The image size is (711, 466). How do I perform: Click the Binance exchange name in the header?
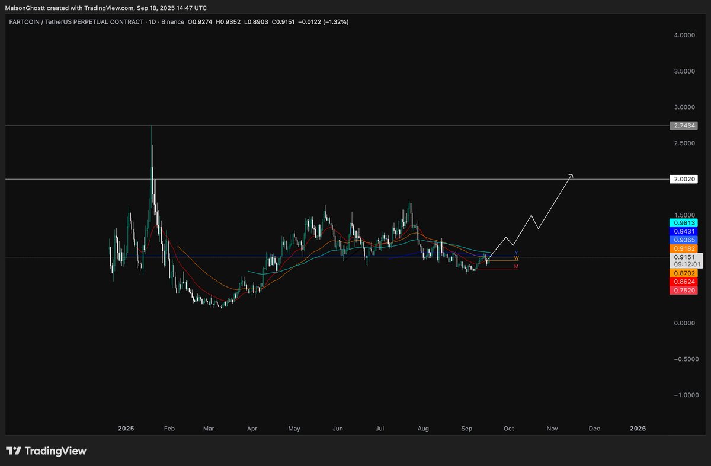(x=171, y=22)
